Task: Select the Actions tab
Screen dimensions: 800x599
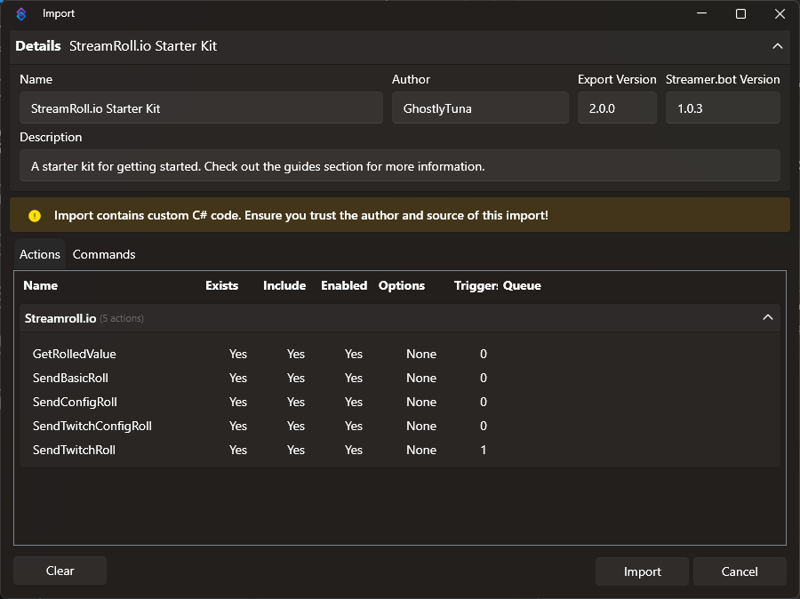Action: 39,254
